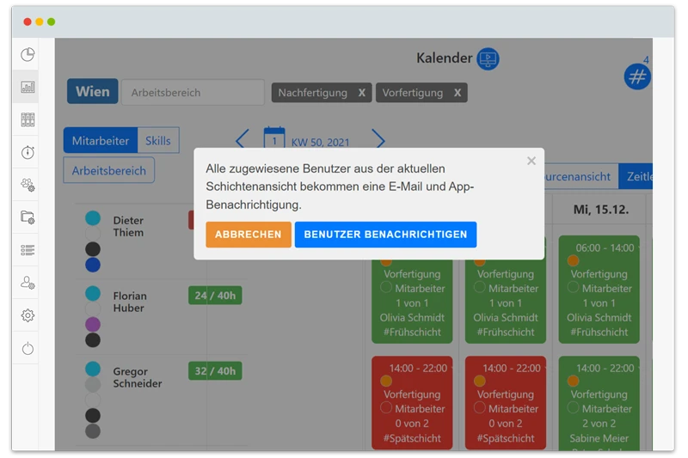The width and height of the screenshot is (688, 458).
Task: Click the stopwatch time tracking sidebar icon
Action: point(28,152)
